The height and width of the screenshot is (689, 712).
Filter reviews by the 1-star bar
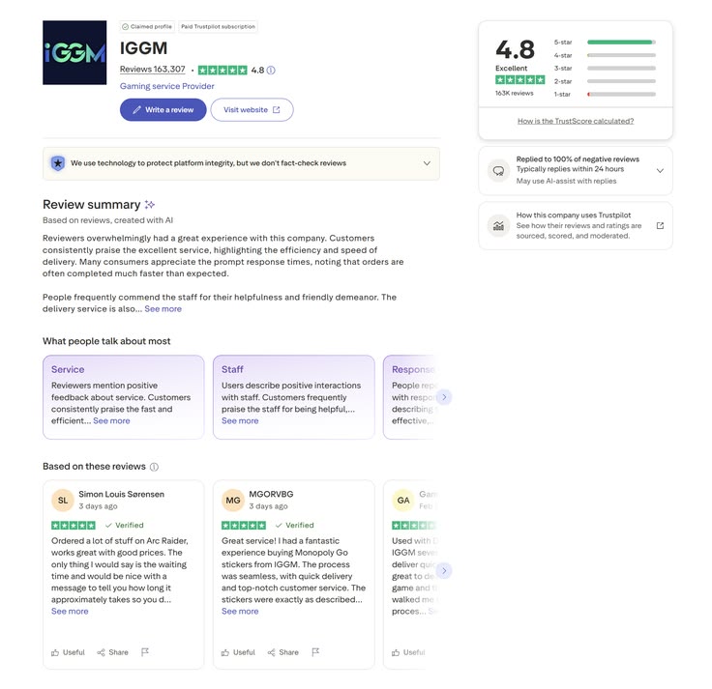pos(620,94)
